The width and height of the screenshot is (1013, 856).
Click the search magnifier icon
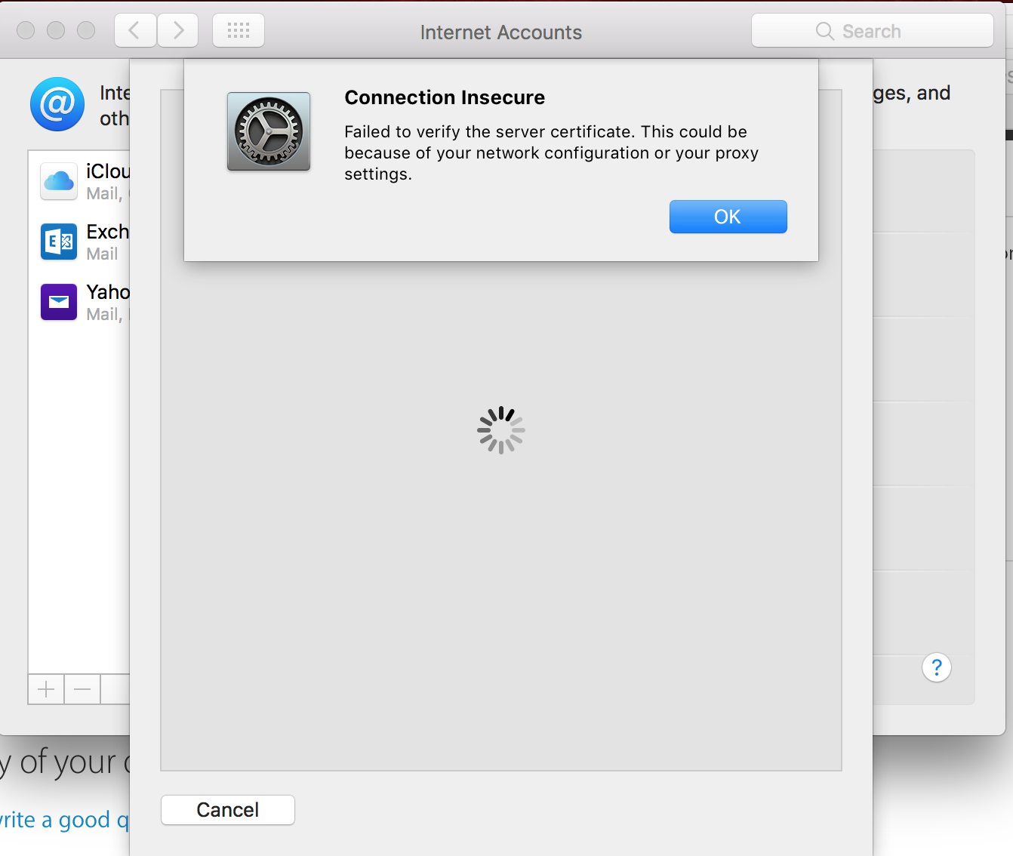[824, 31]
